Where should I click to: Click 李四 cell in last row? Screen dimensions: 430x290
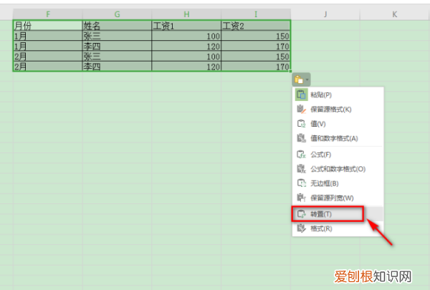(x=117, y=67)
